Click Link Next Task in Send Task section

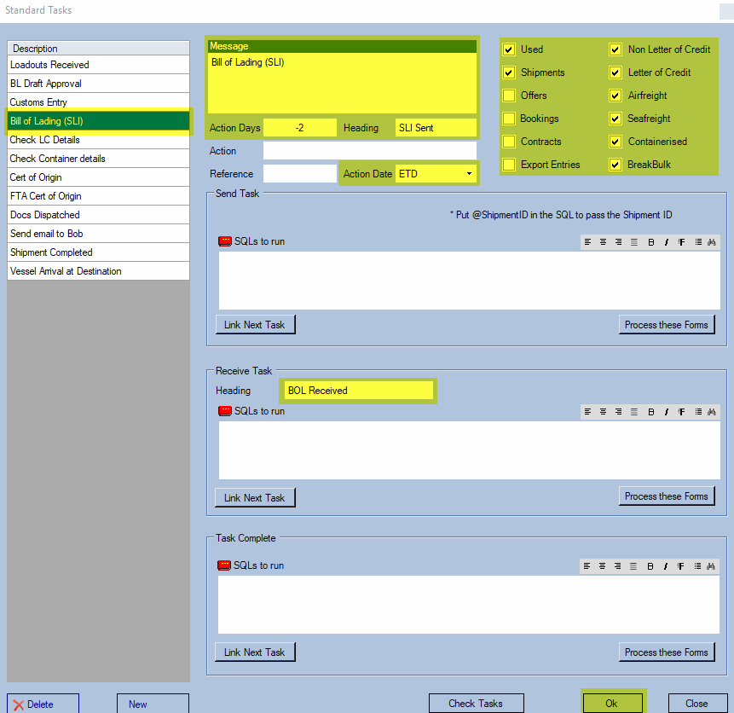pyautogui.click(x=255, y=324)
